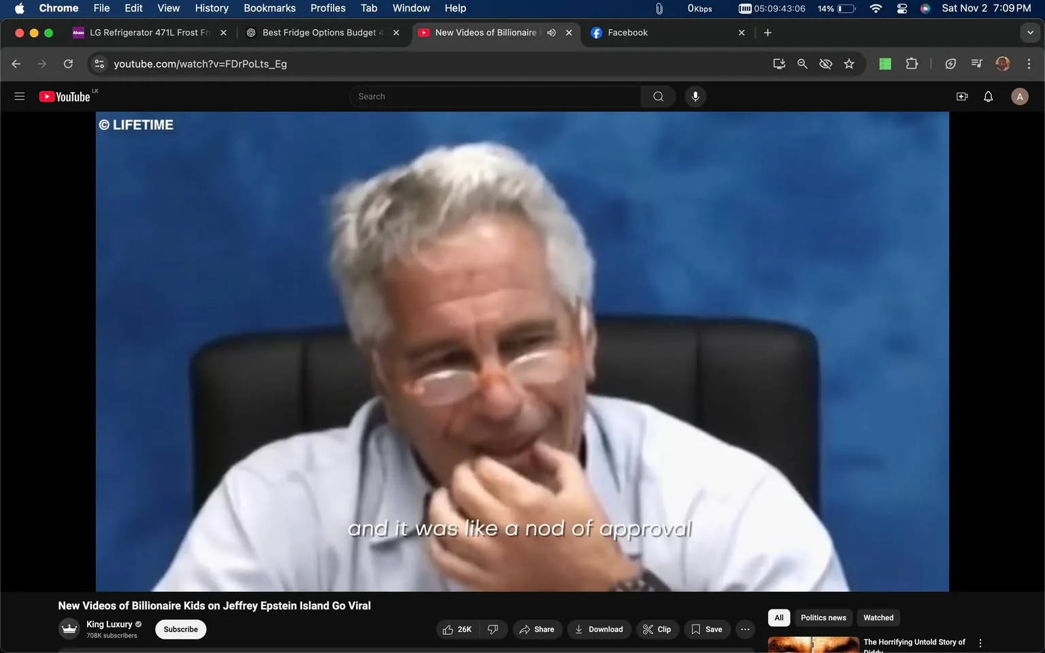The height and width of the screenshot is (653, 1045).
Task: Open the YouTube hamburger menu
Action: tap(19, 96)
